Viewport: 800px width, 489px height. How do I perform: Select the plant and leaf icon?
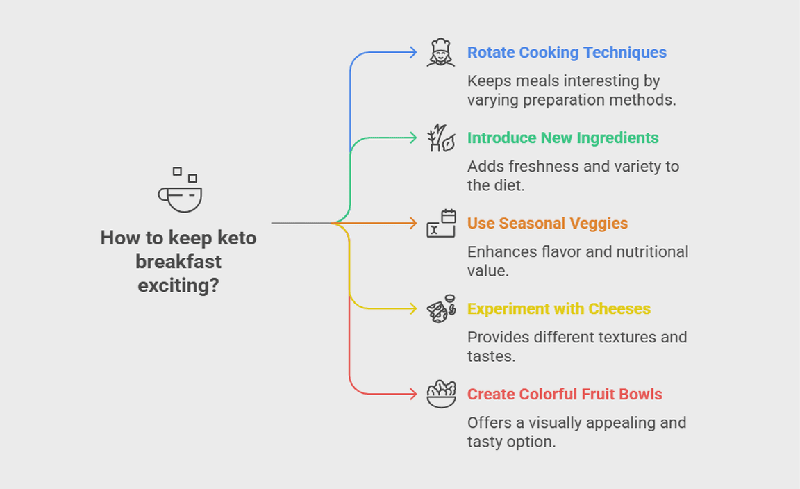point(441,138)
